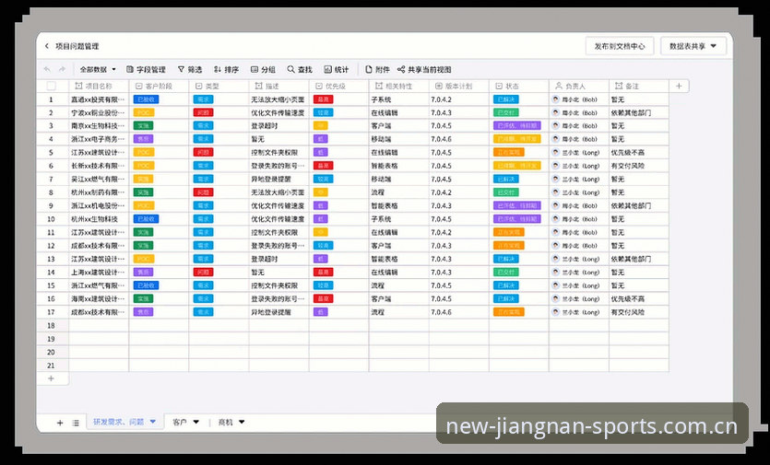Open the 数据表共享 dropdown
Screen dimensions: 770x465
point(693,46)
